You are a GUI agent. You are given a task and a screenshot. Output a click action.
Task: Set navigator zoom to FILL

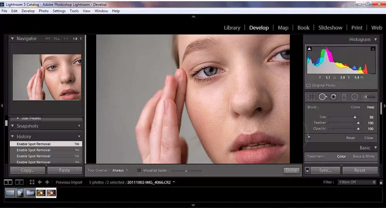[x=57, y=39]
